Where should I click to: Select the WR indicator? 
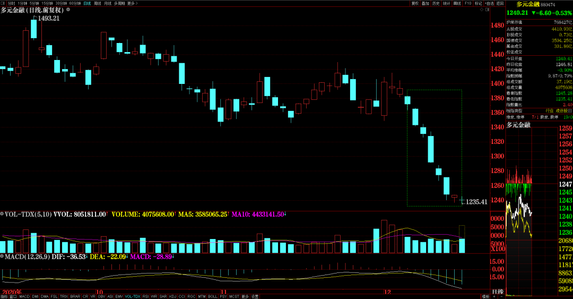coord(154,296)
